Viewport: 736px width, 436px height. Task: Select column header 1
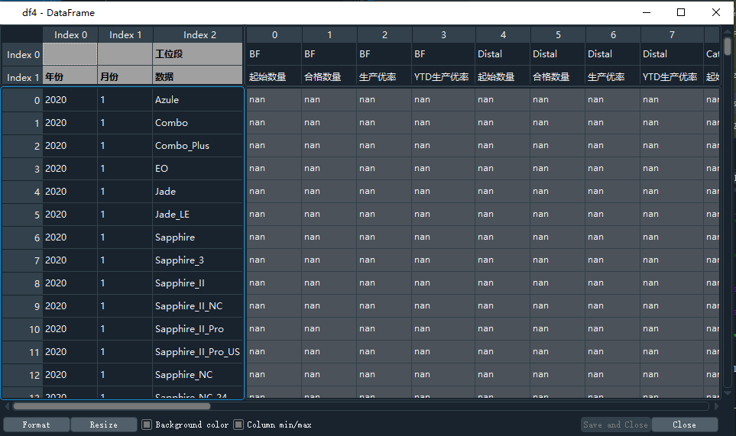tap(329, 34)
